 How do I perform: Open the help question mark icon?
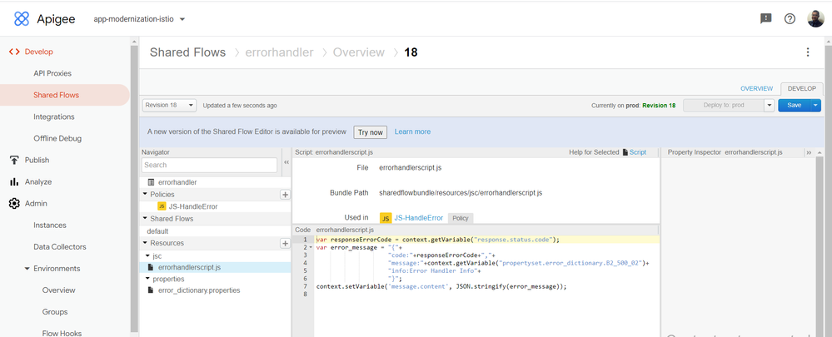[790, 19]
